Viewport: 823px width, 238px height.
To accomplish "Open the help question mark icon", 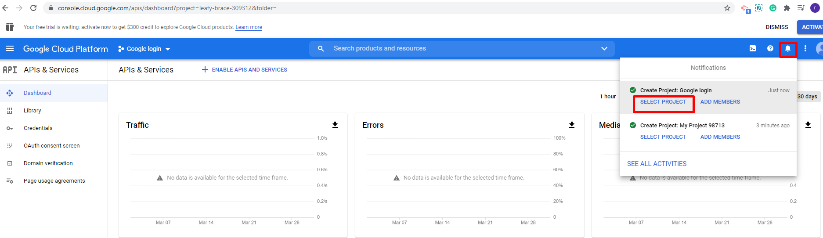I will tap(770, 49).
